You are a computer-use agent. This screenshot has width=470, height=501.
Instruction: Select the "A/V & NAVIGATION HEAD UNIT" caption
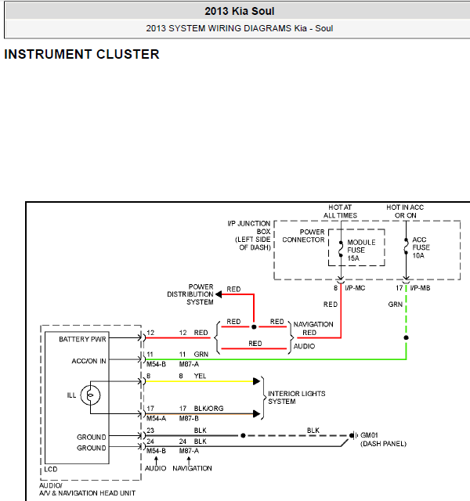pos(87,493)
